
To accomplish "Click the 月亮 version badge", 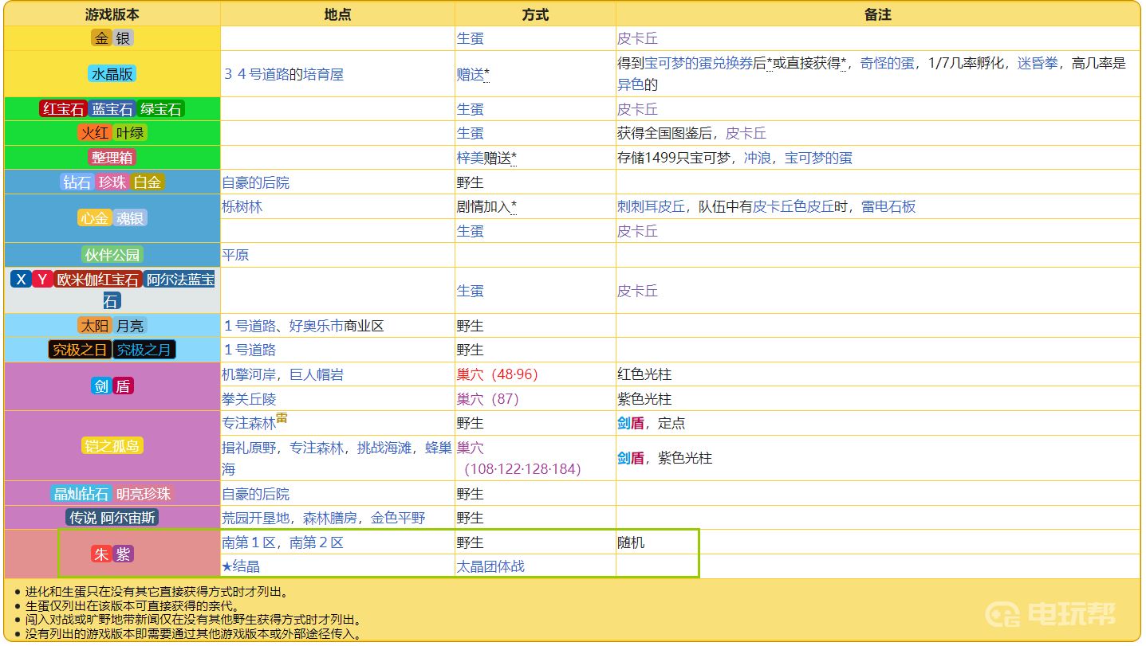I will coord(129,326).
